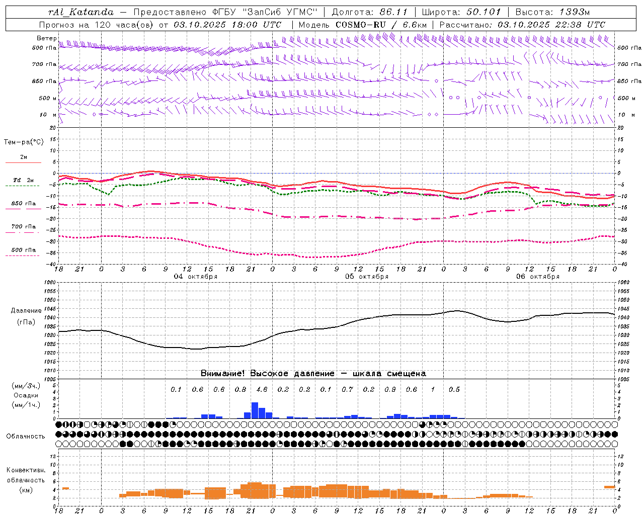Click the Внимание! Высокое давление warning text
Image resolution: width=644 pixels, height=515 pixels.
pyautogui.click(x=313, y=374)
